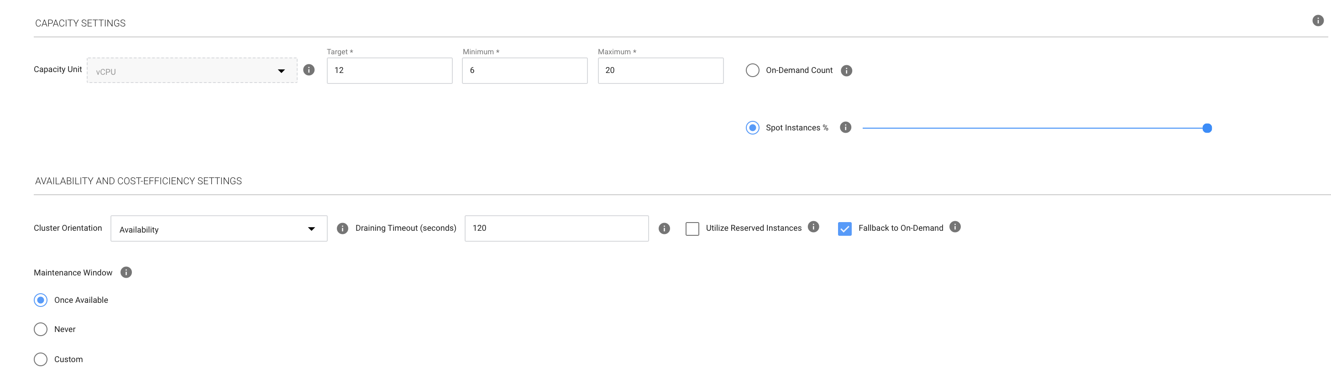The height and width of the screenshot is (384, 1331).
Task: Click the Spot Instances percentage slider handle
Action: 1207,128
